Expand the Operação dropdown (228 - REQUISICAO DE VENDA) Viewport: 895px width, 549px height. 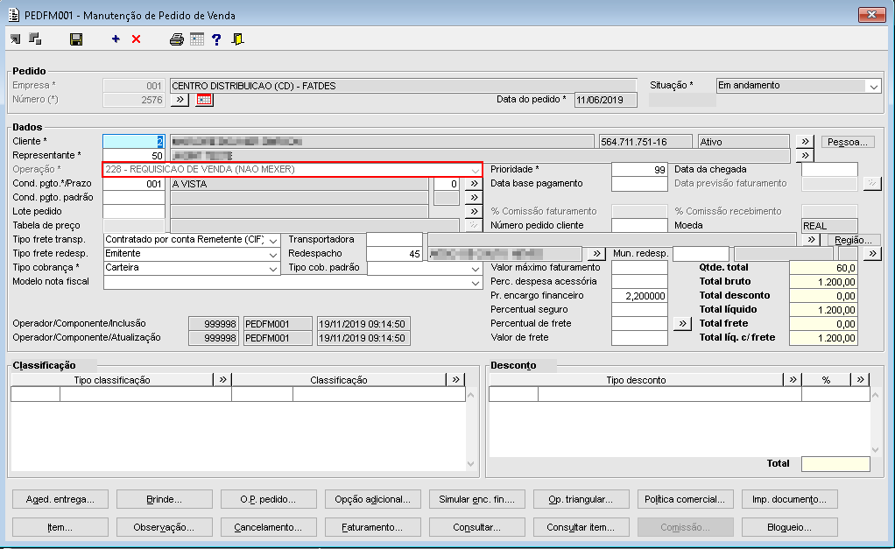475,170
